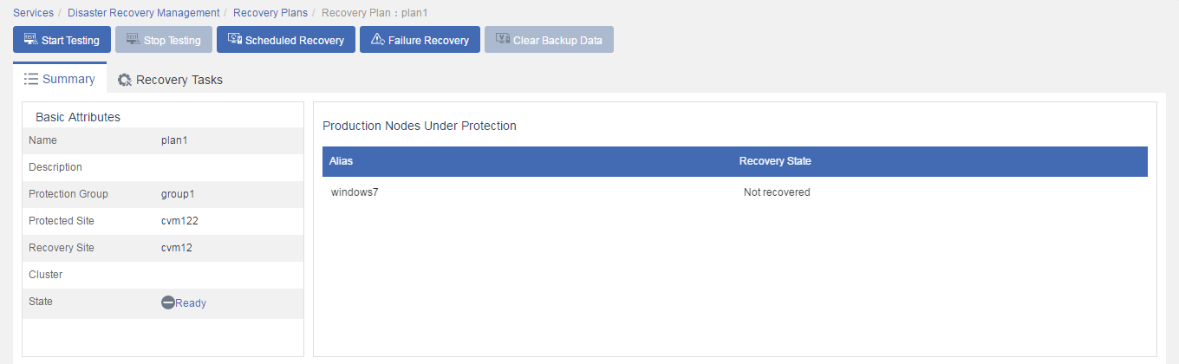The width and height of the screenshot is (1179, 364).
Task: Click the Start Testing monitor icon
Action: (x=31, y=40)
